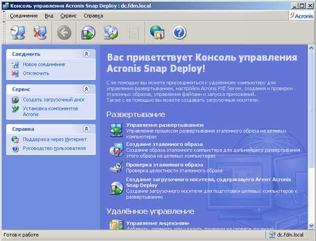
Task: Open the Соединение menu
Action: pyautogui.click(x=24, y=16)
